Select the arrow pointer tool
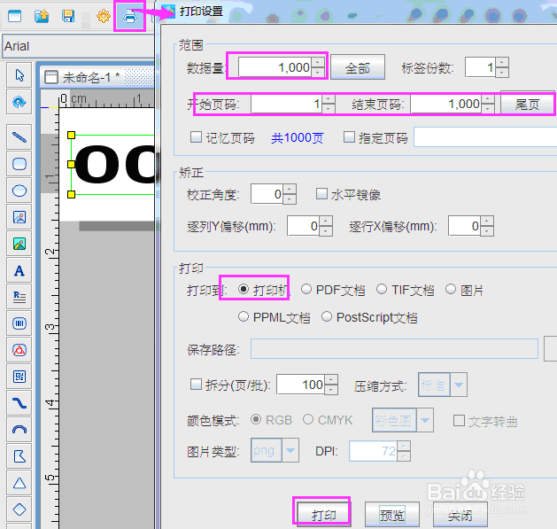The image size is (557, 529). coord(19,75)
